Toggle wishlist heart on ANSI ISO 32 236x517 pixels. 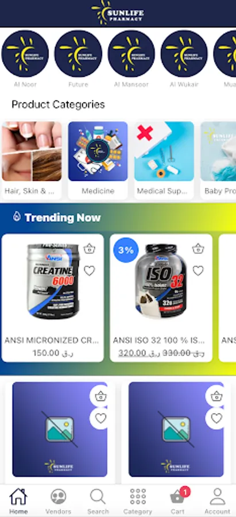[198, 271]
